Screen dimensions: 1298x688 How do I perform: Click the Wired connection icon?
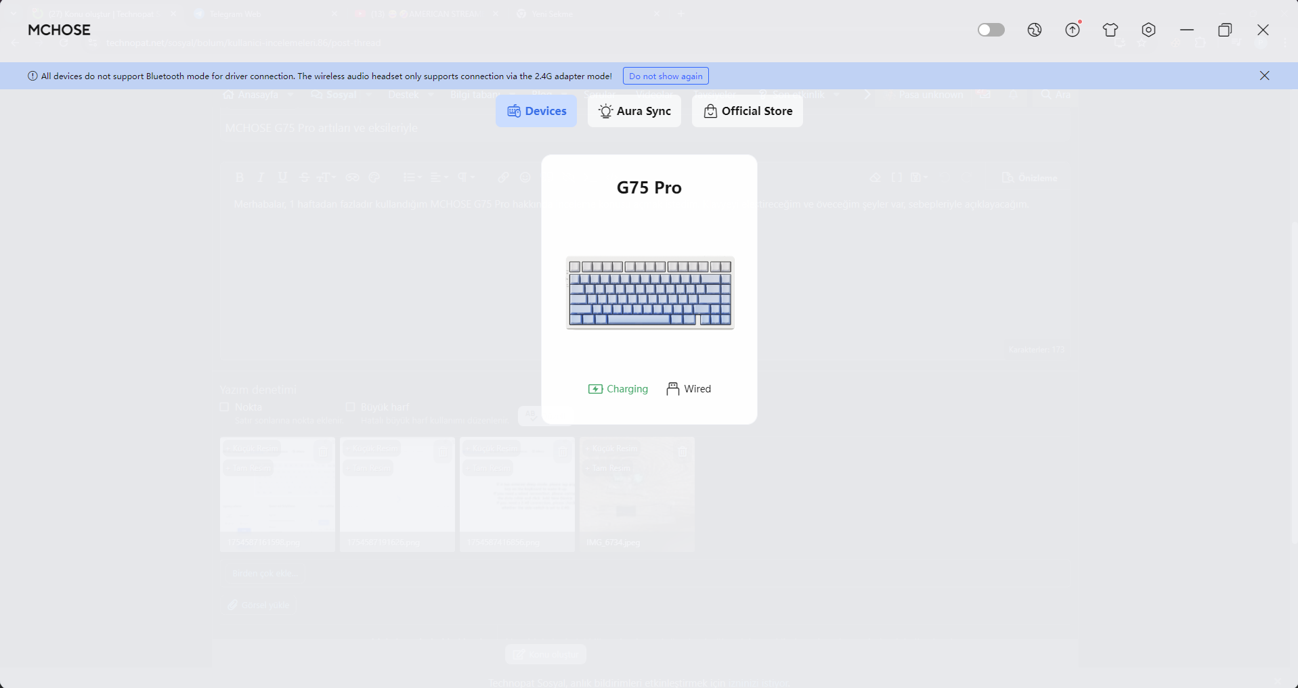click(673, 389)
